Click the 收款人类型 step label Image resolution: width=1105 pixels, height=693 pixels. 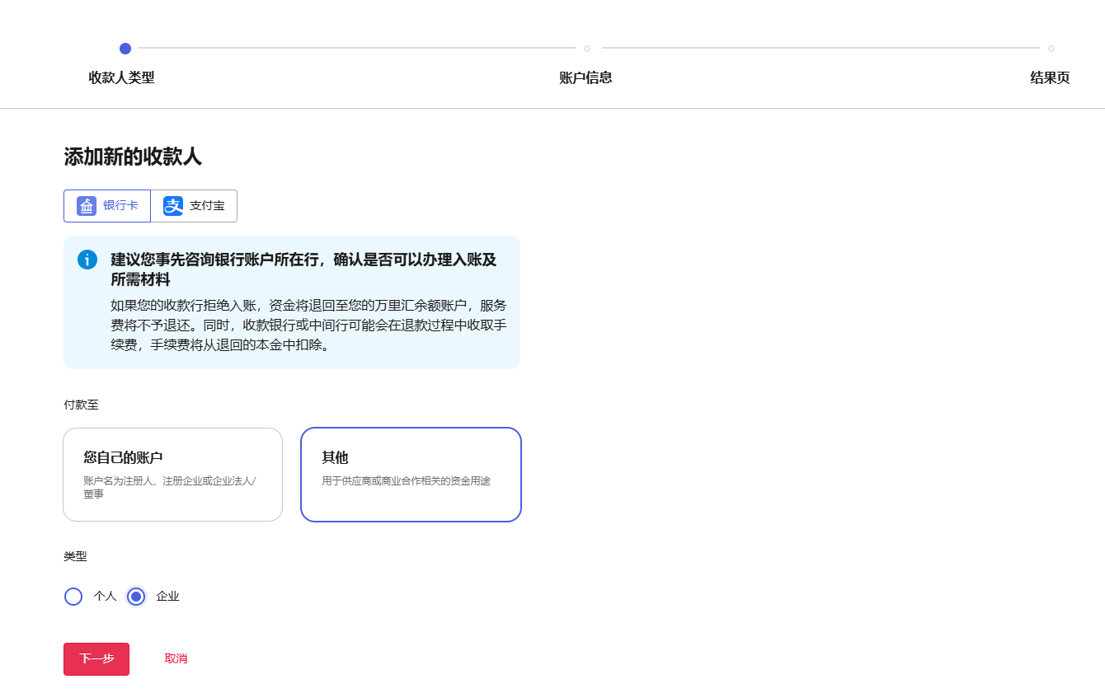tap(121, 78)
